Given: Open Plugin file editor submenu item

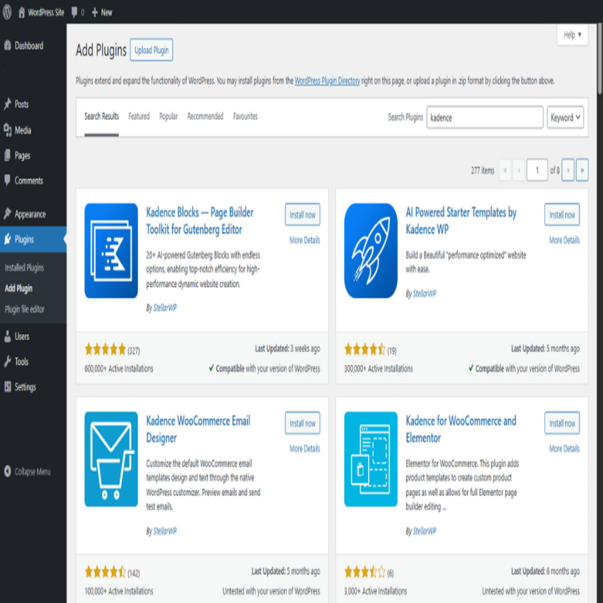Looking at the screenshot, I should [x=25, y=309].
